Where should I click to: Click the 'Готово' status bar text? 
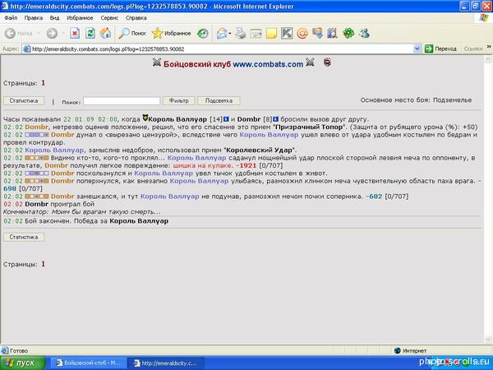pos(19,350)
